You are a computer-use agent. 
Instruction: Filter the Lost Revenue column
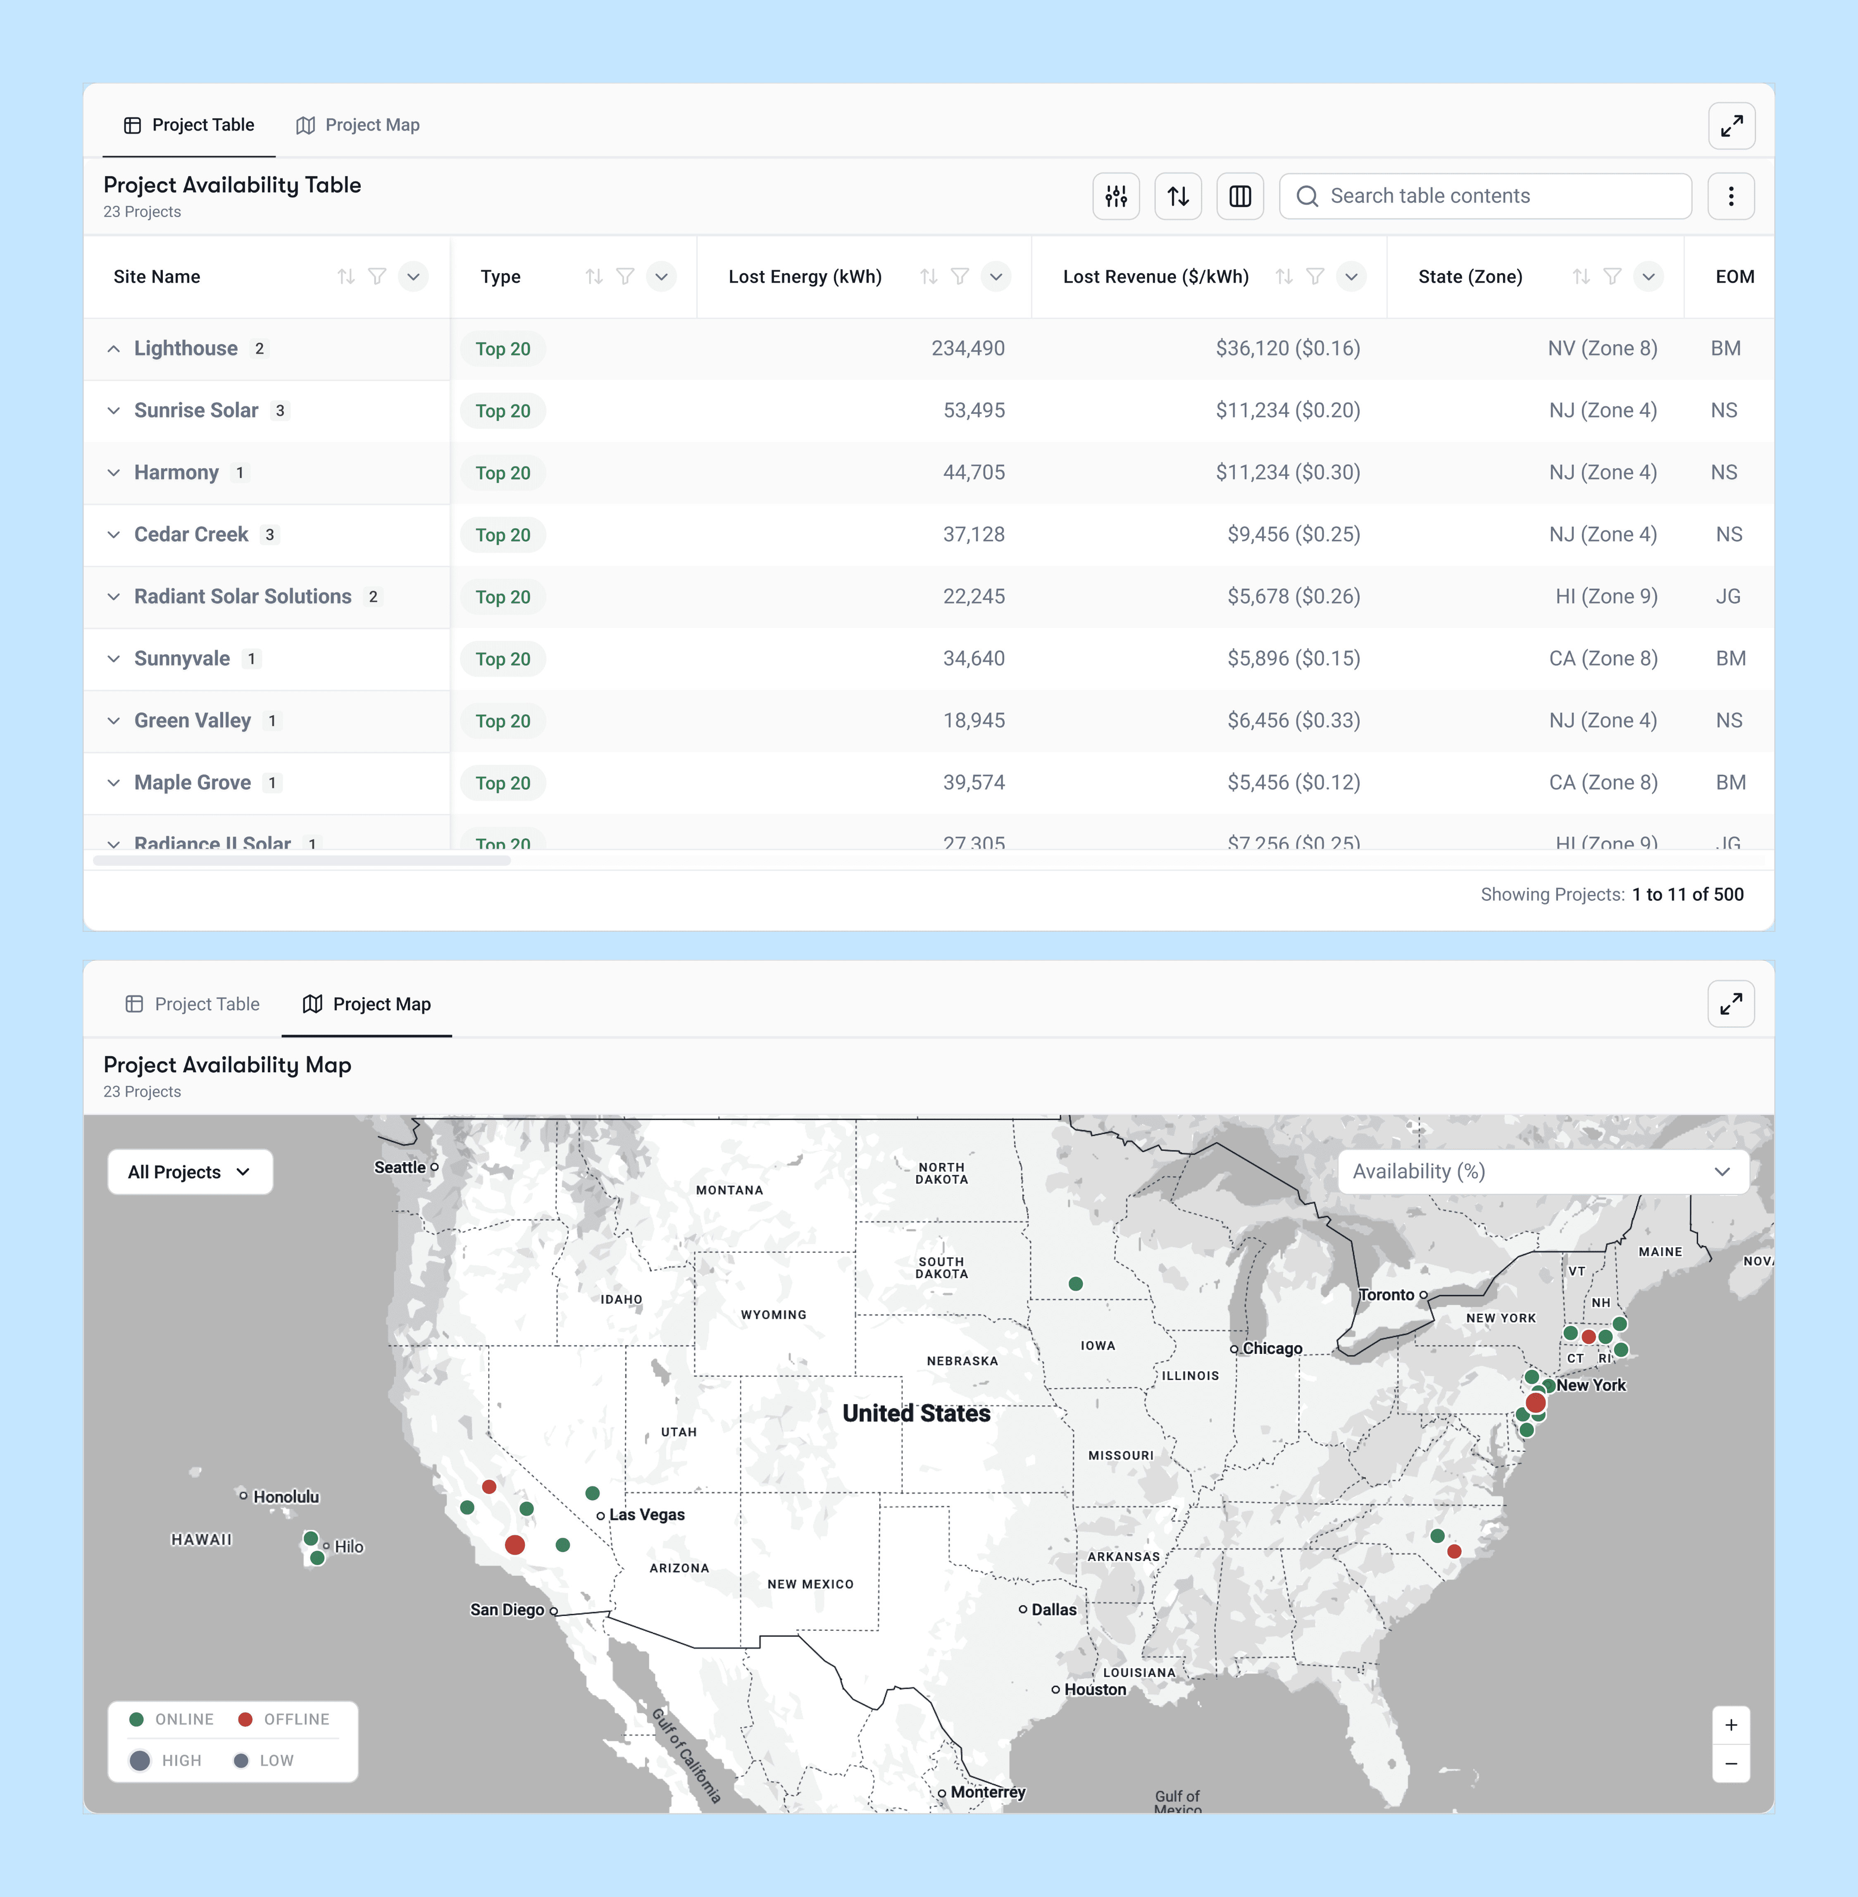(1315, 276)
